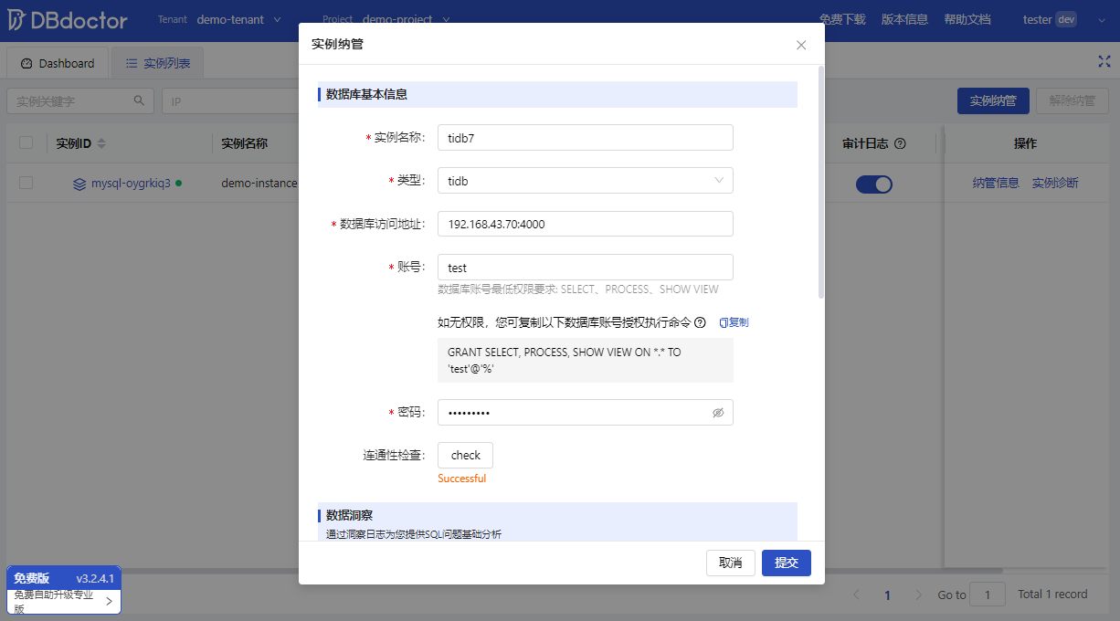The width and height of the screenshot is (1120, 621).
Task: Click the orange Successful status text
Action: click(461, 479)
